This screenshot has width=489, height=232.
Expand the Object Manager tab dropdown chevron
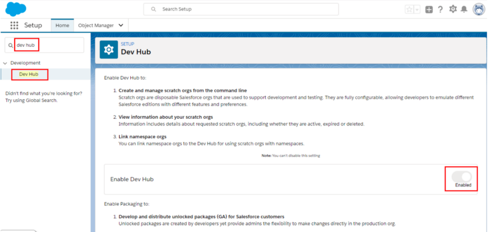121,26
